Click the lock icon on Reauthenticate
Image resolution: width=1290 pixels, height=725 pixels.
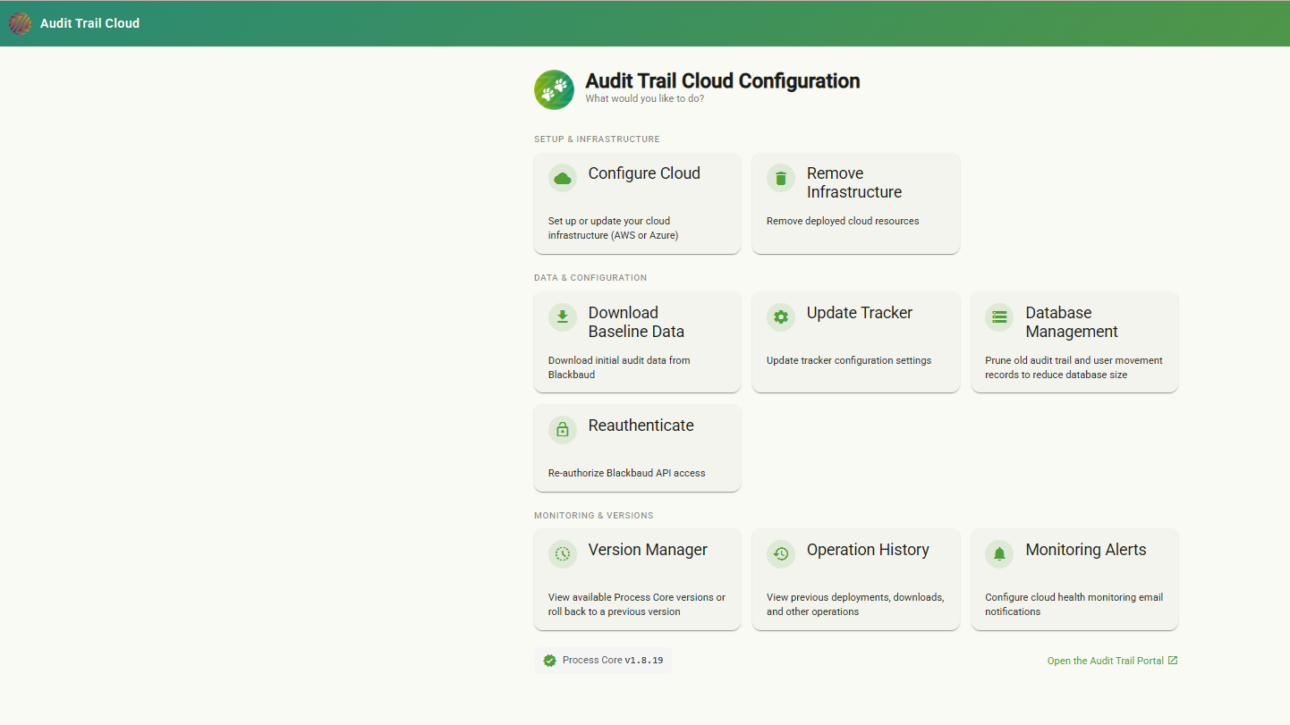(x=563, y=429)
